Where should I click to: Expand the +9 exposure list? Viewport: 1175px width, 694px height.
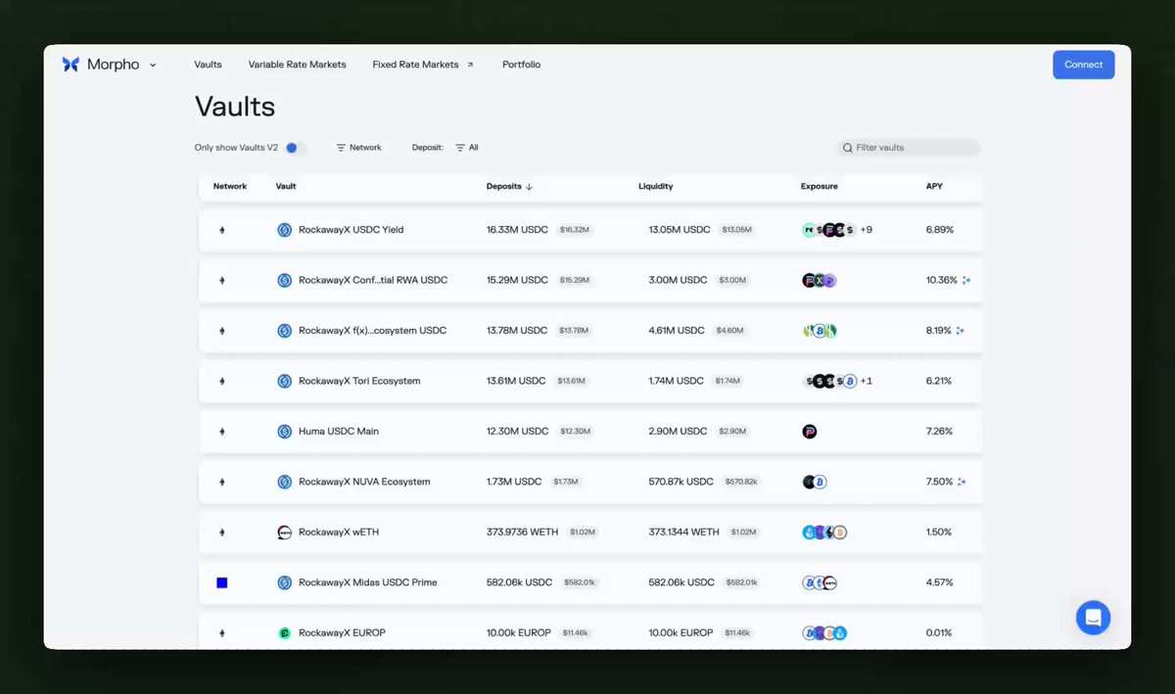tap(866, 230)
